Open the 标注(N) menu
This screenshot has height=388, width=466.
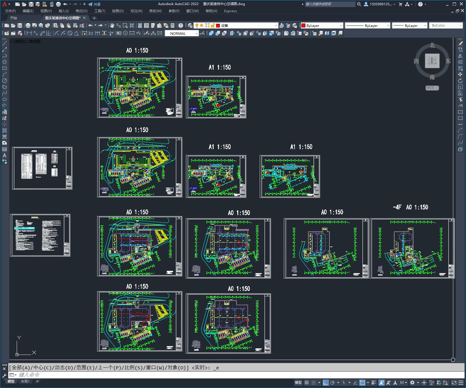point(136,11)
